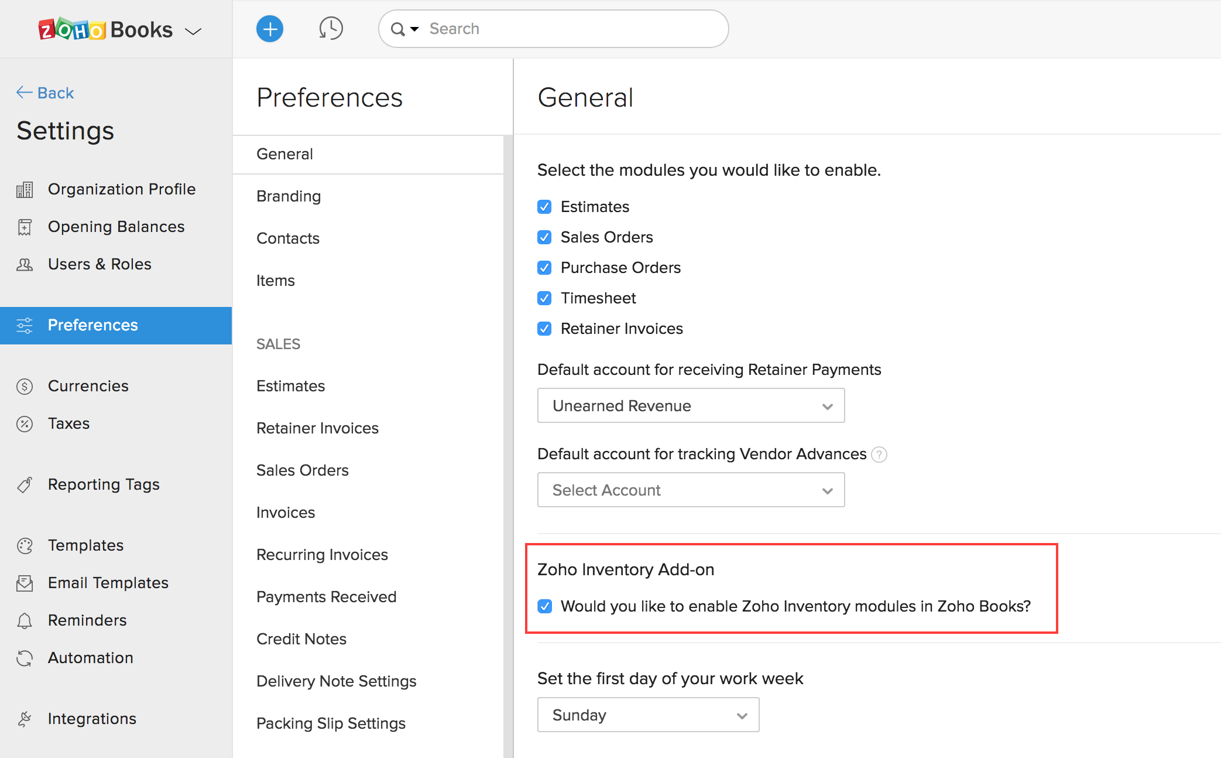Open the Credit Notes settings

tap(300, 637)
